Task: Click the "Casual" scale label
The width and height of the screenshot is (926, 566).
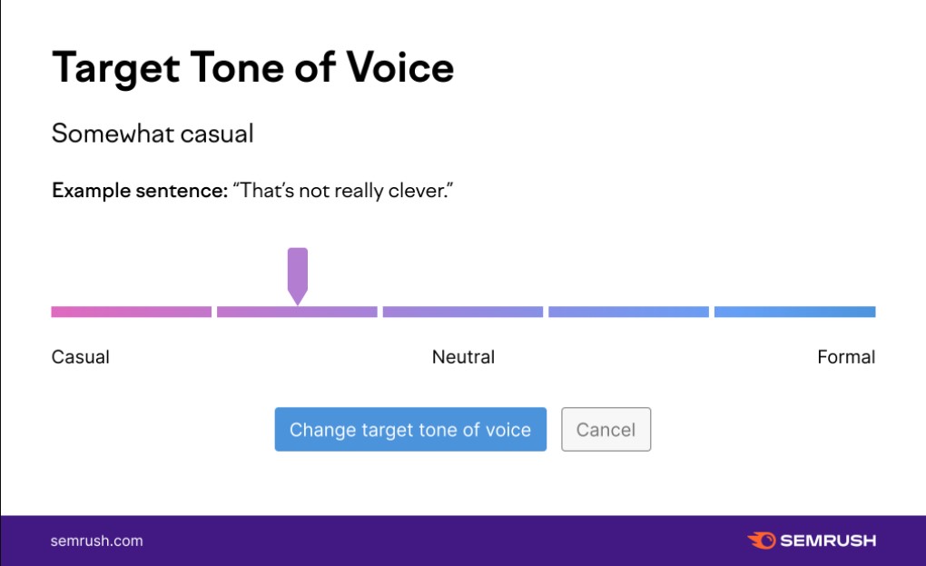Action: [81, 357]
